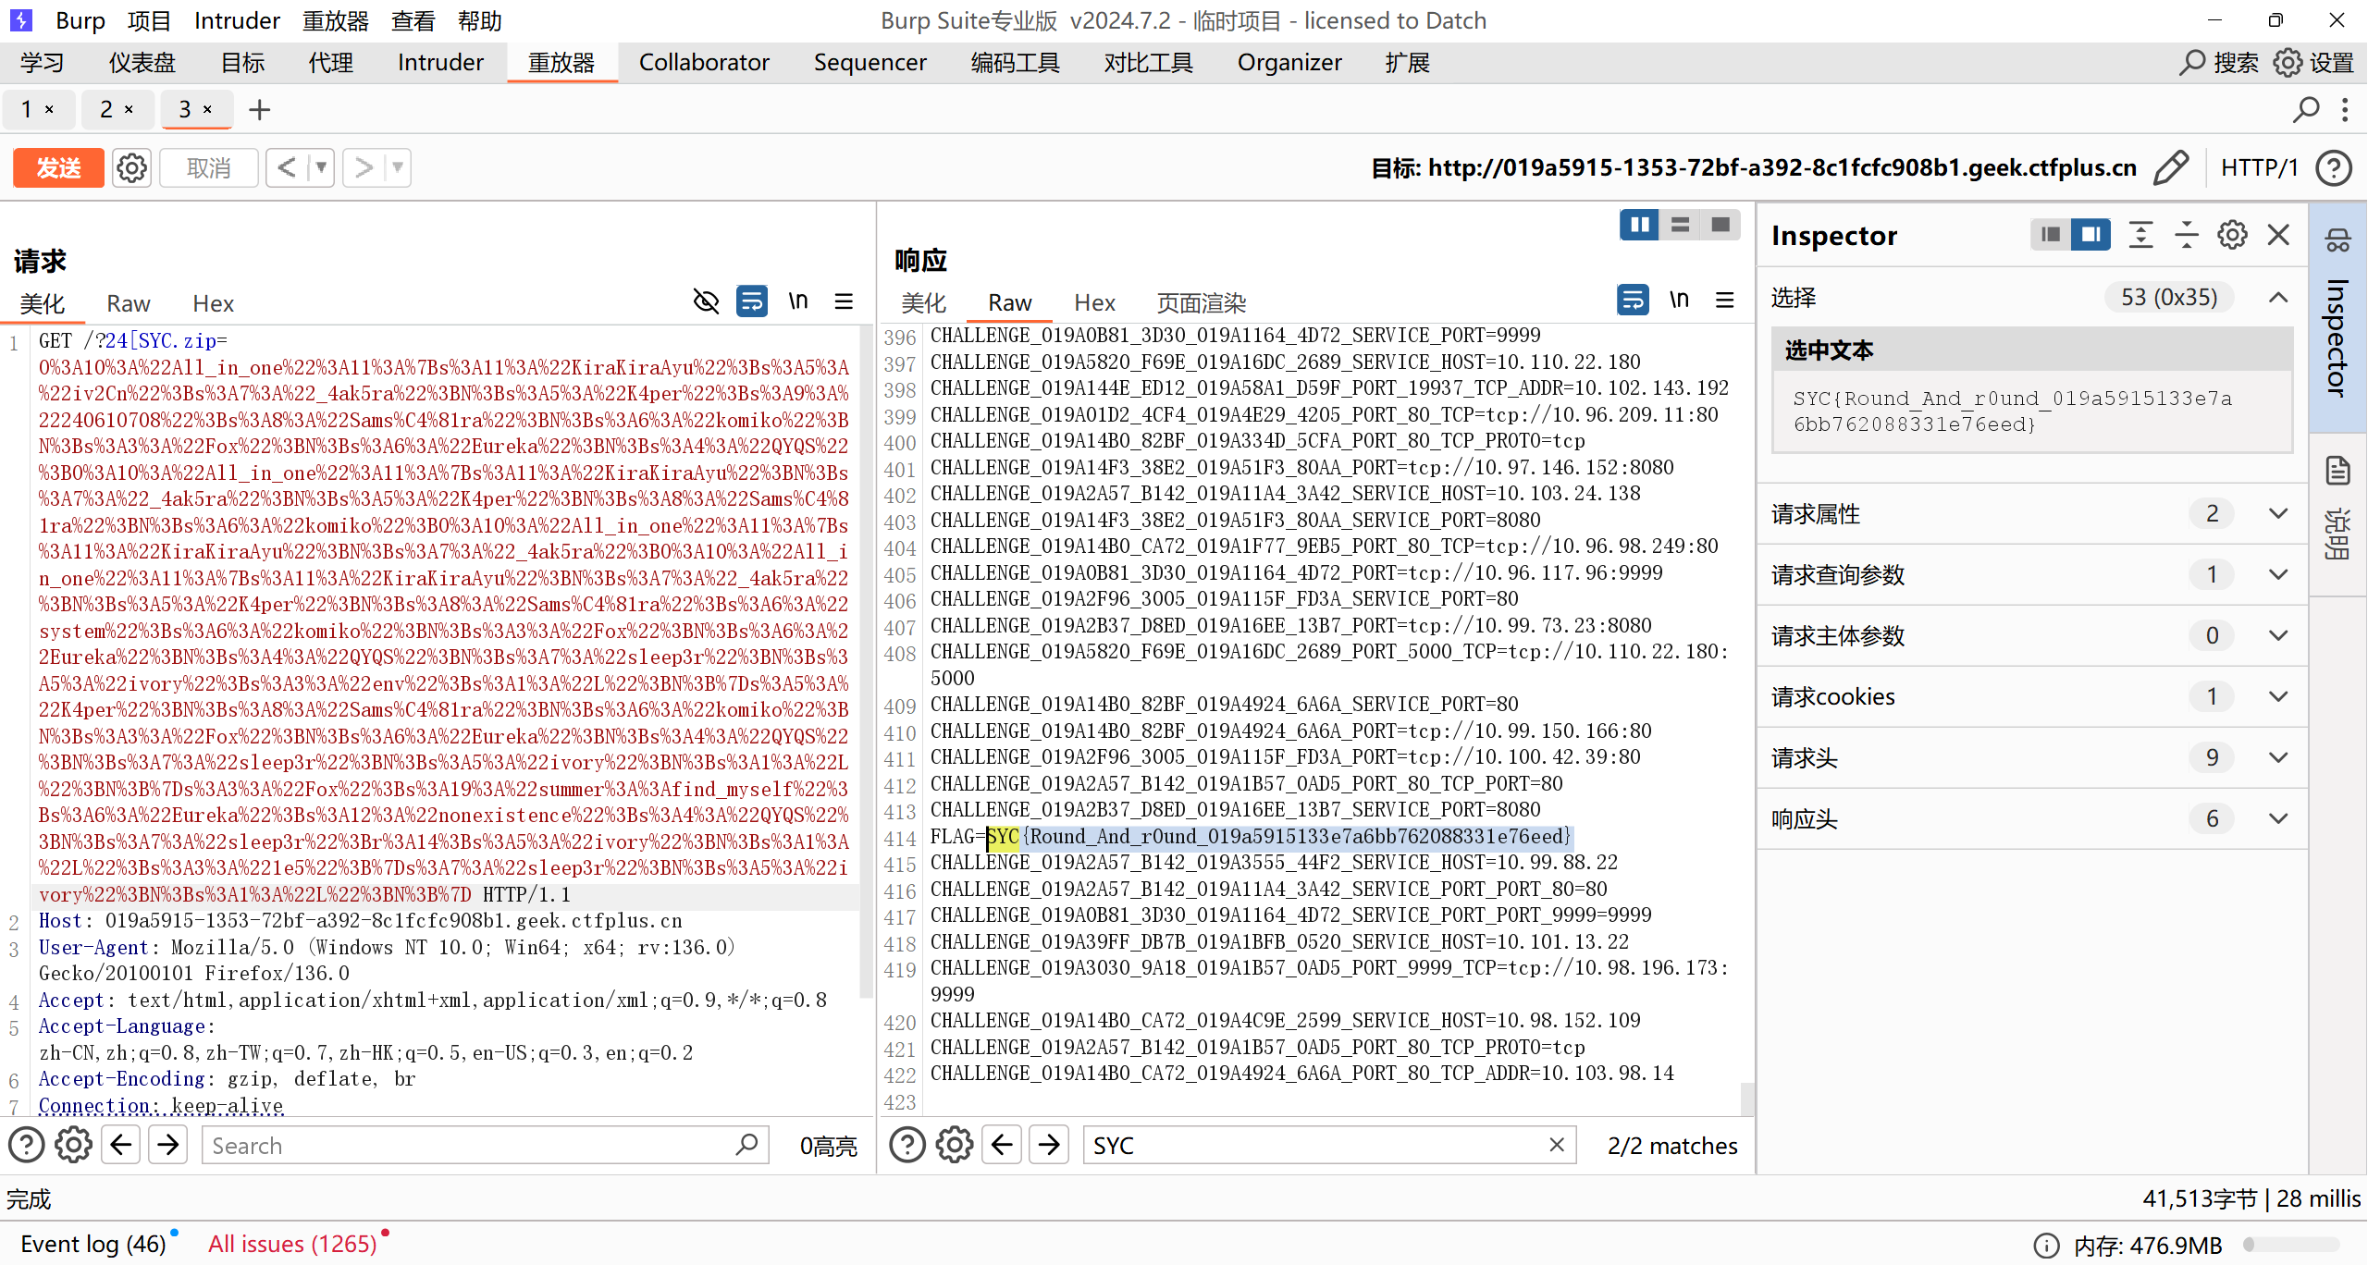Click the pencil icon to edit target
2368x1265 pixels.
pyautogui.click(x=2170, y=168)
